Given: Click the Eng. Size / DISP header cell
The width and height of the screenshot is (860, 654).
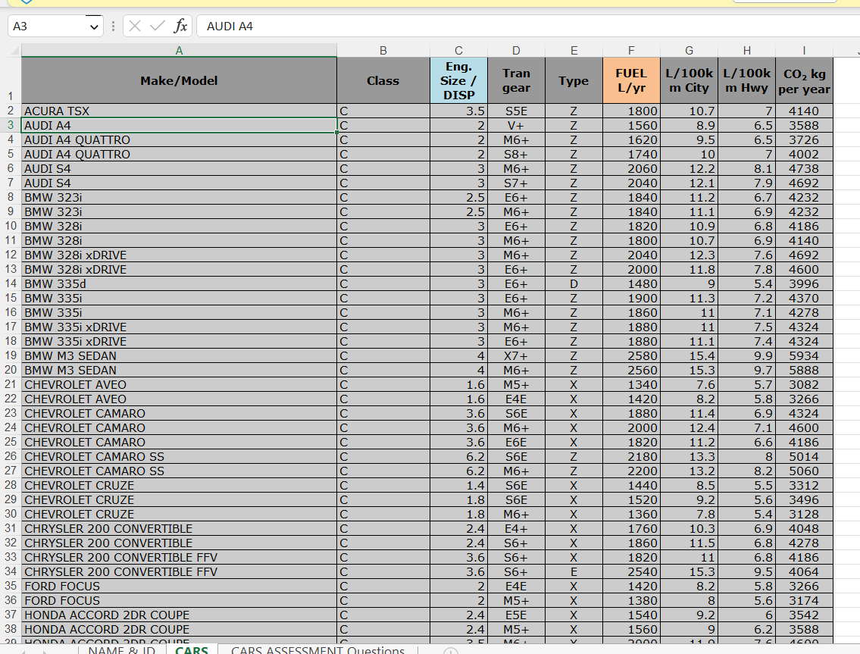Looking at the screenshot, I should (x=458, y=80).
